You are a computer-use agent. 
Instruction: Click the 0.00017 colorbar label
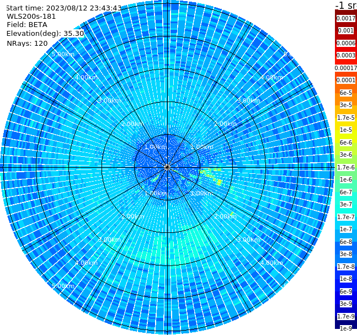(345, 68)
